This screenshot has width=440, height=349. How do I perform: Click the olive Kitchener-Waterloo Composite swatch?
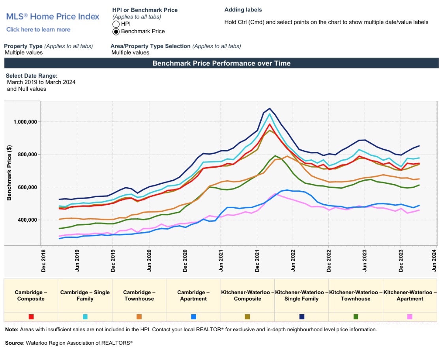[x=247, y=317]
